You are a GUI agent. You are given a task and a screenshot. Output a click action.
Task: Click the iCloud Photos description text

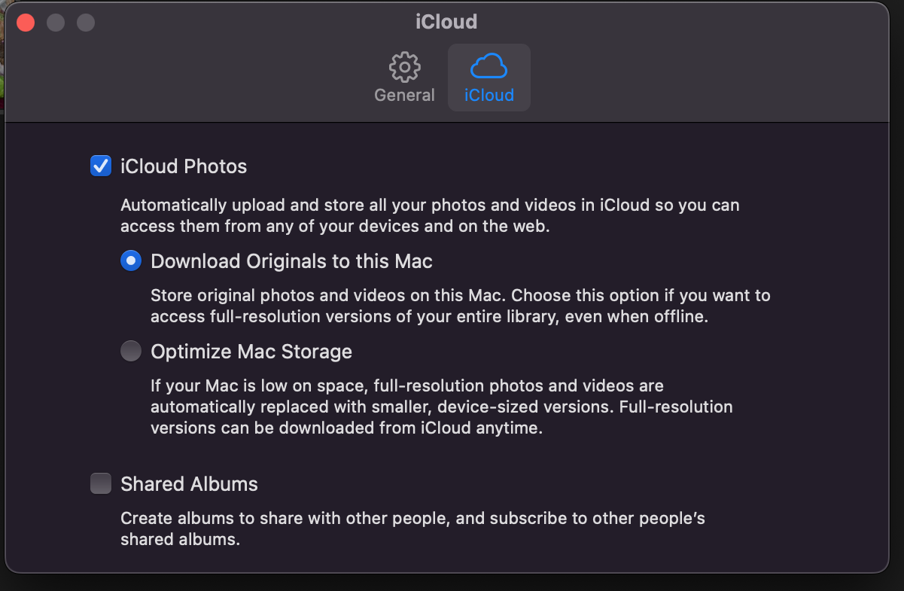429,215
